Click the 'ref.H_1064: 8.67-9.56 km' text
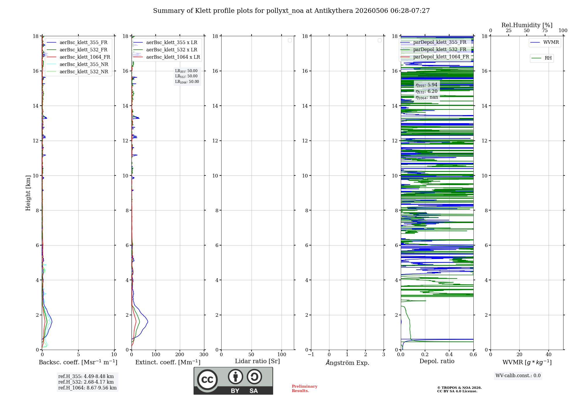583x397 pixels. (87, 388)
